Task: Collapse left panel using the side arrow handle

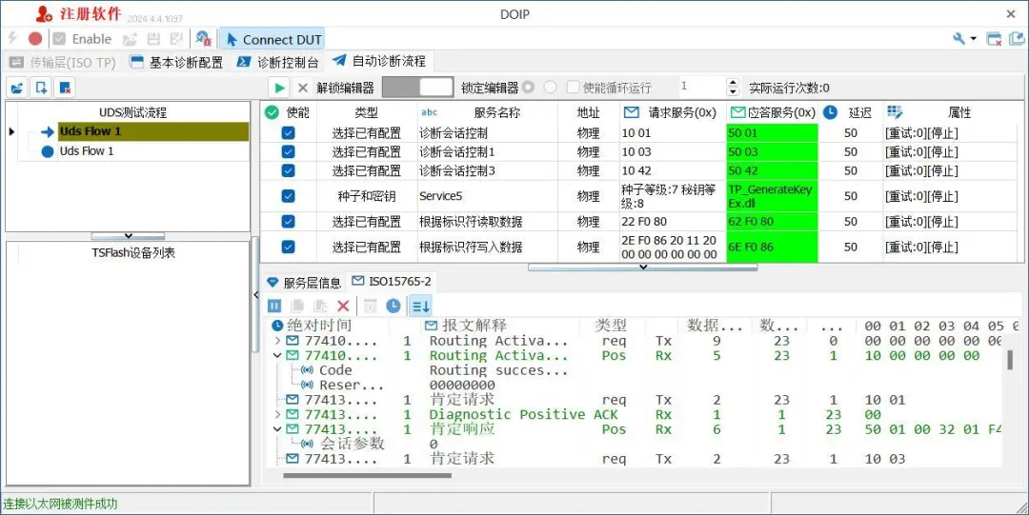Action: tap(256, 295)
